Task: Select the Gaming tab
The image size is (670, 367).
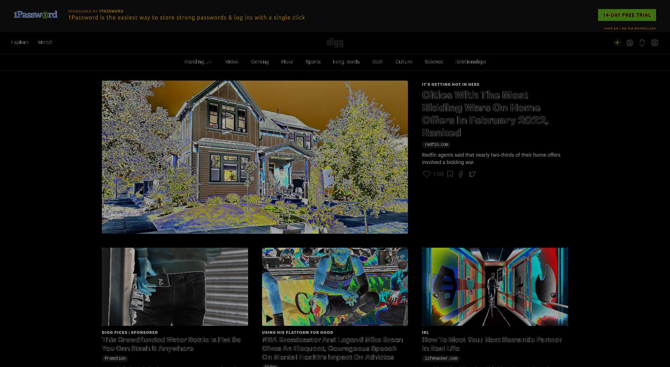Action: [x=260, y=62]
